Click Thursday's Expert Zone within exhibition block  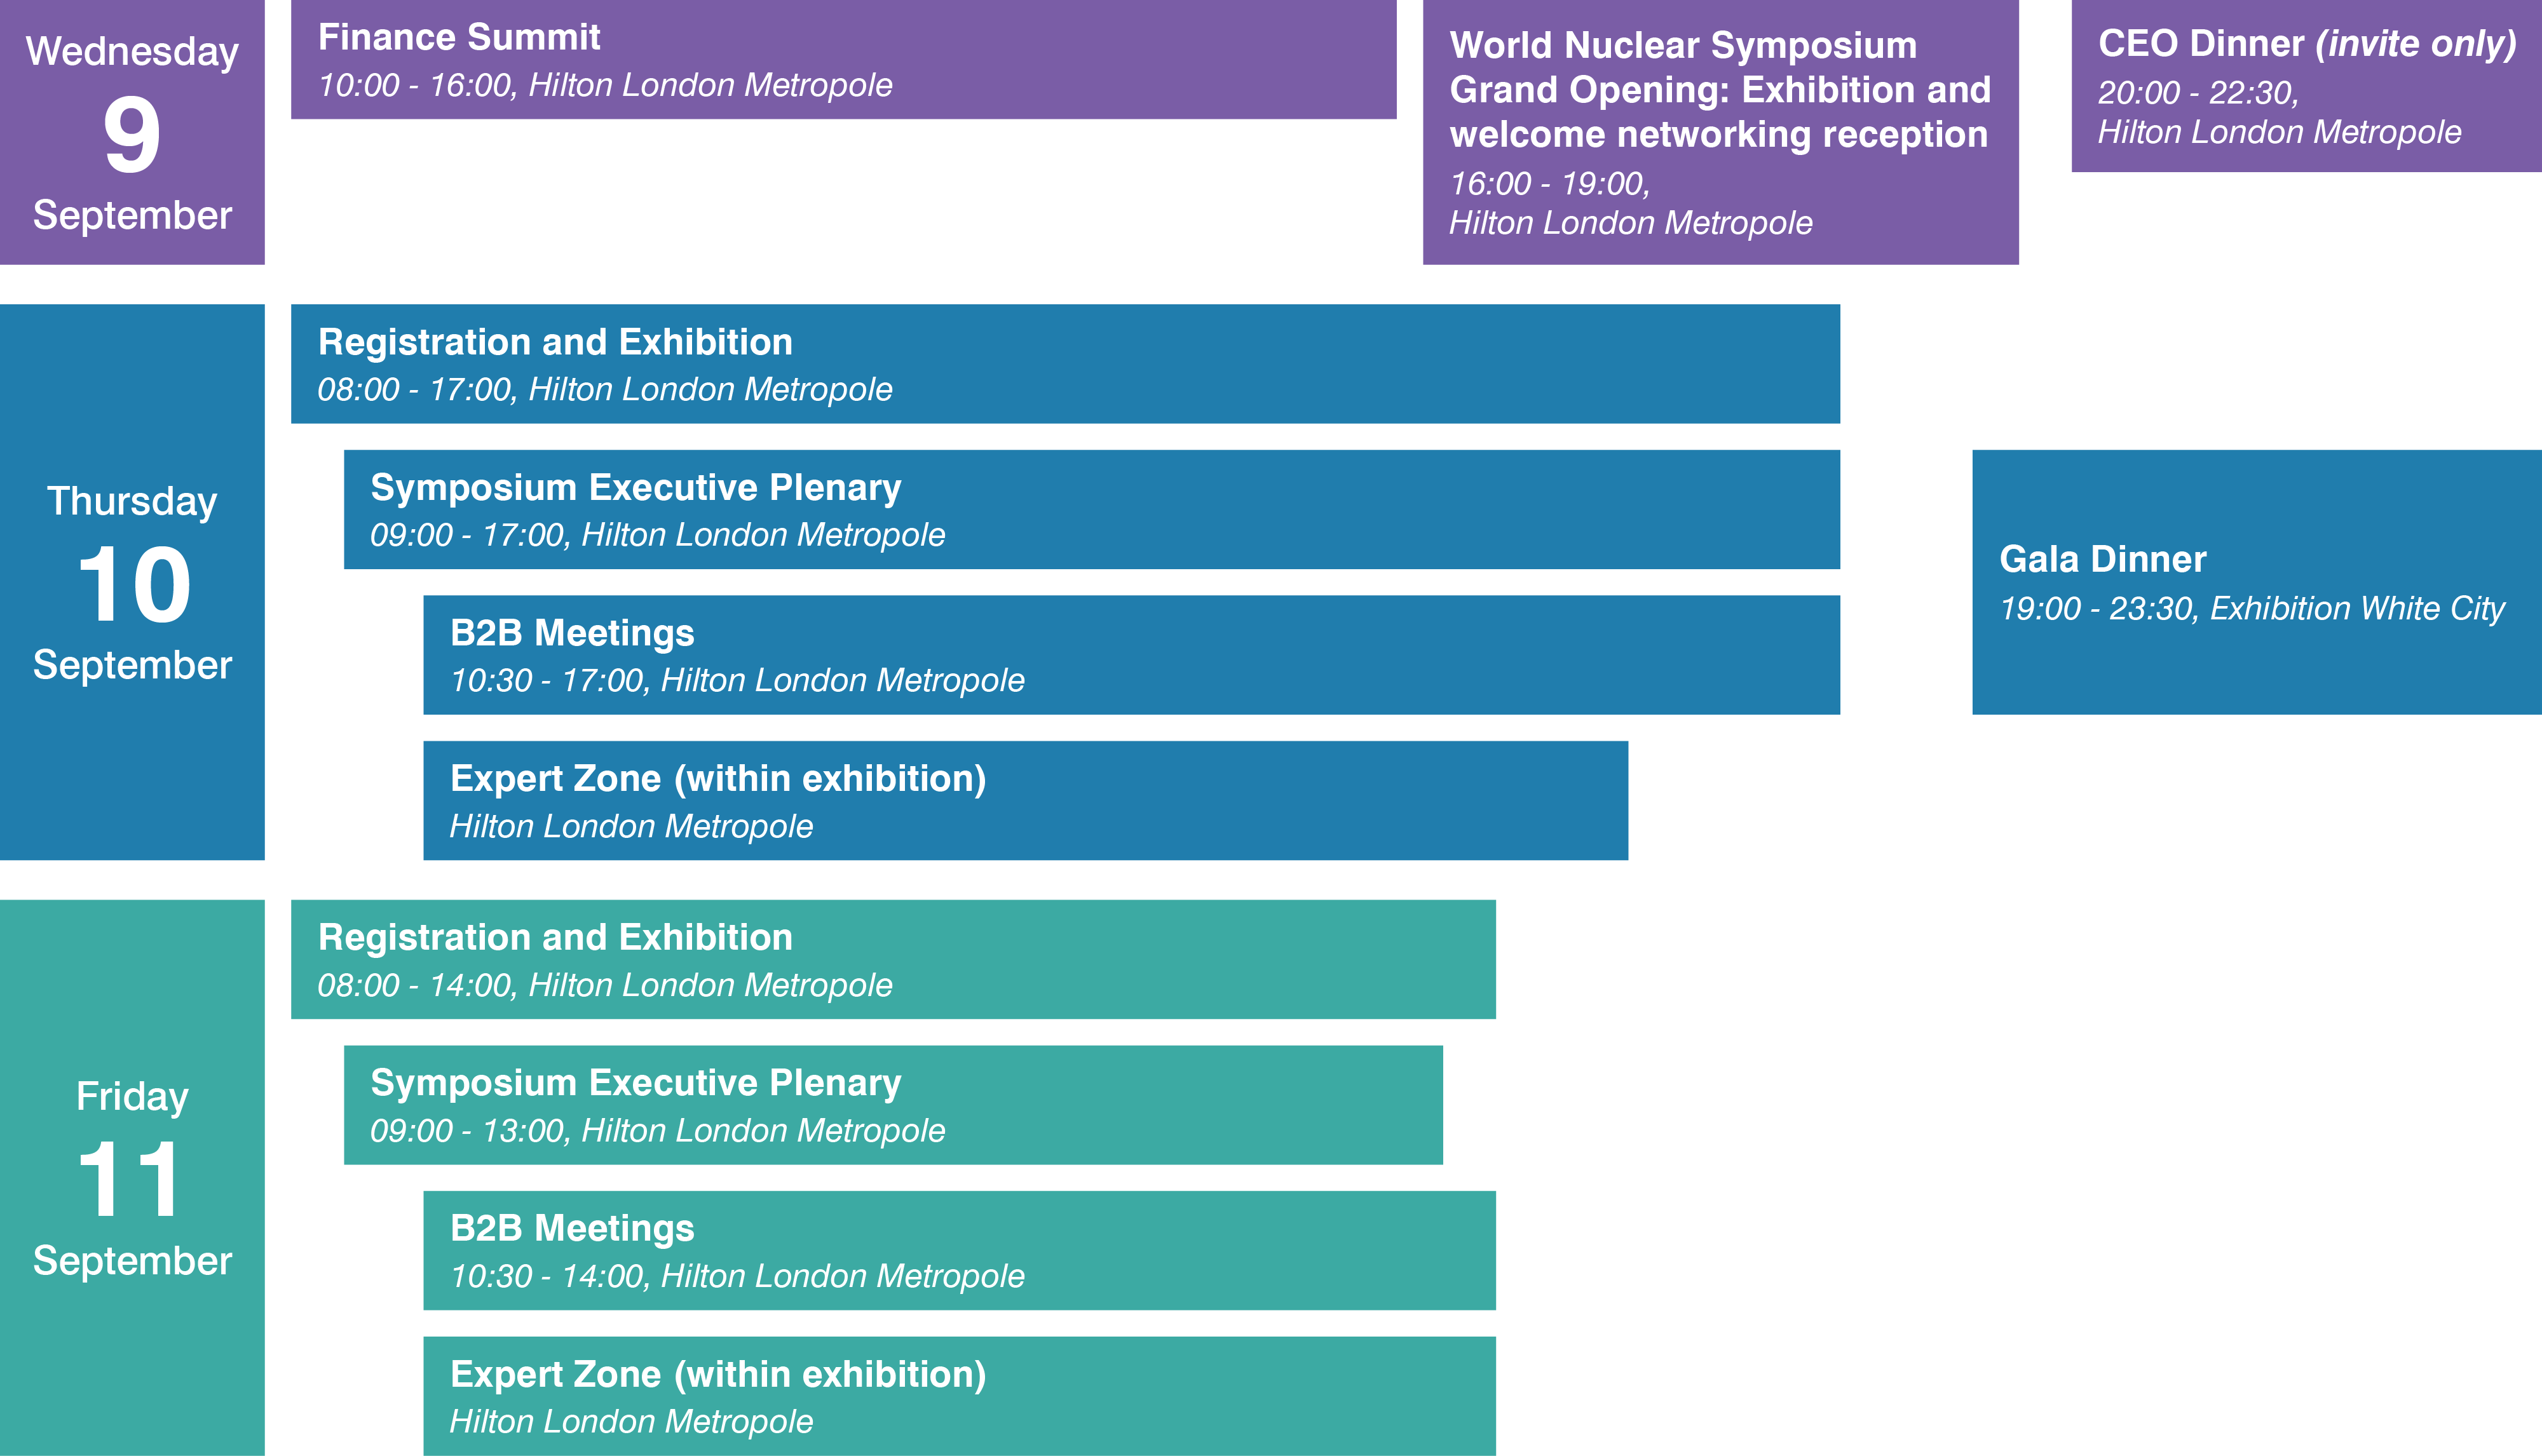tap(1024, 800)
